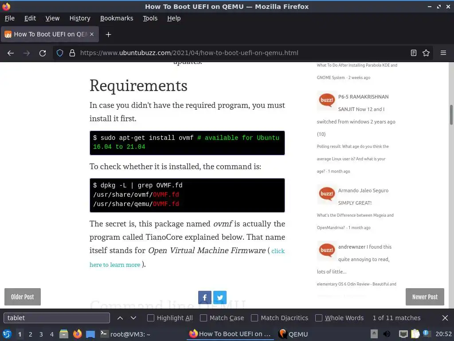Click the buzz avatar beside andrewnzer comment
This screenshot has height=341, width=454.
click(x=327, y=250)
